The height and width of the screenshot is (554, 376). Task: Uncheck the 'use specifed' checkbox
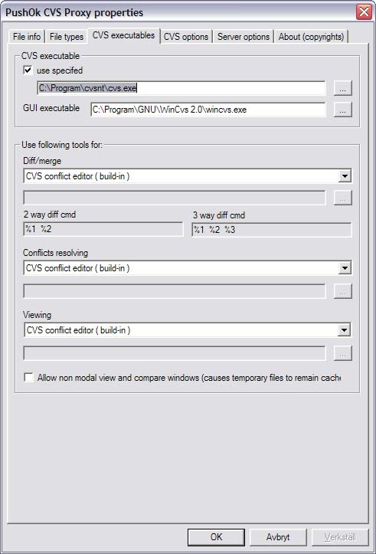click(x=28, y=70)
